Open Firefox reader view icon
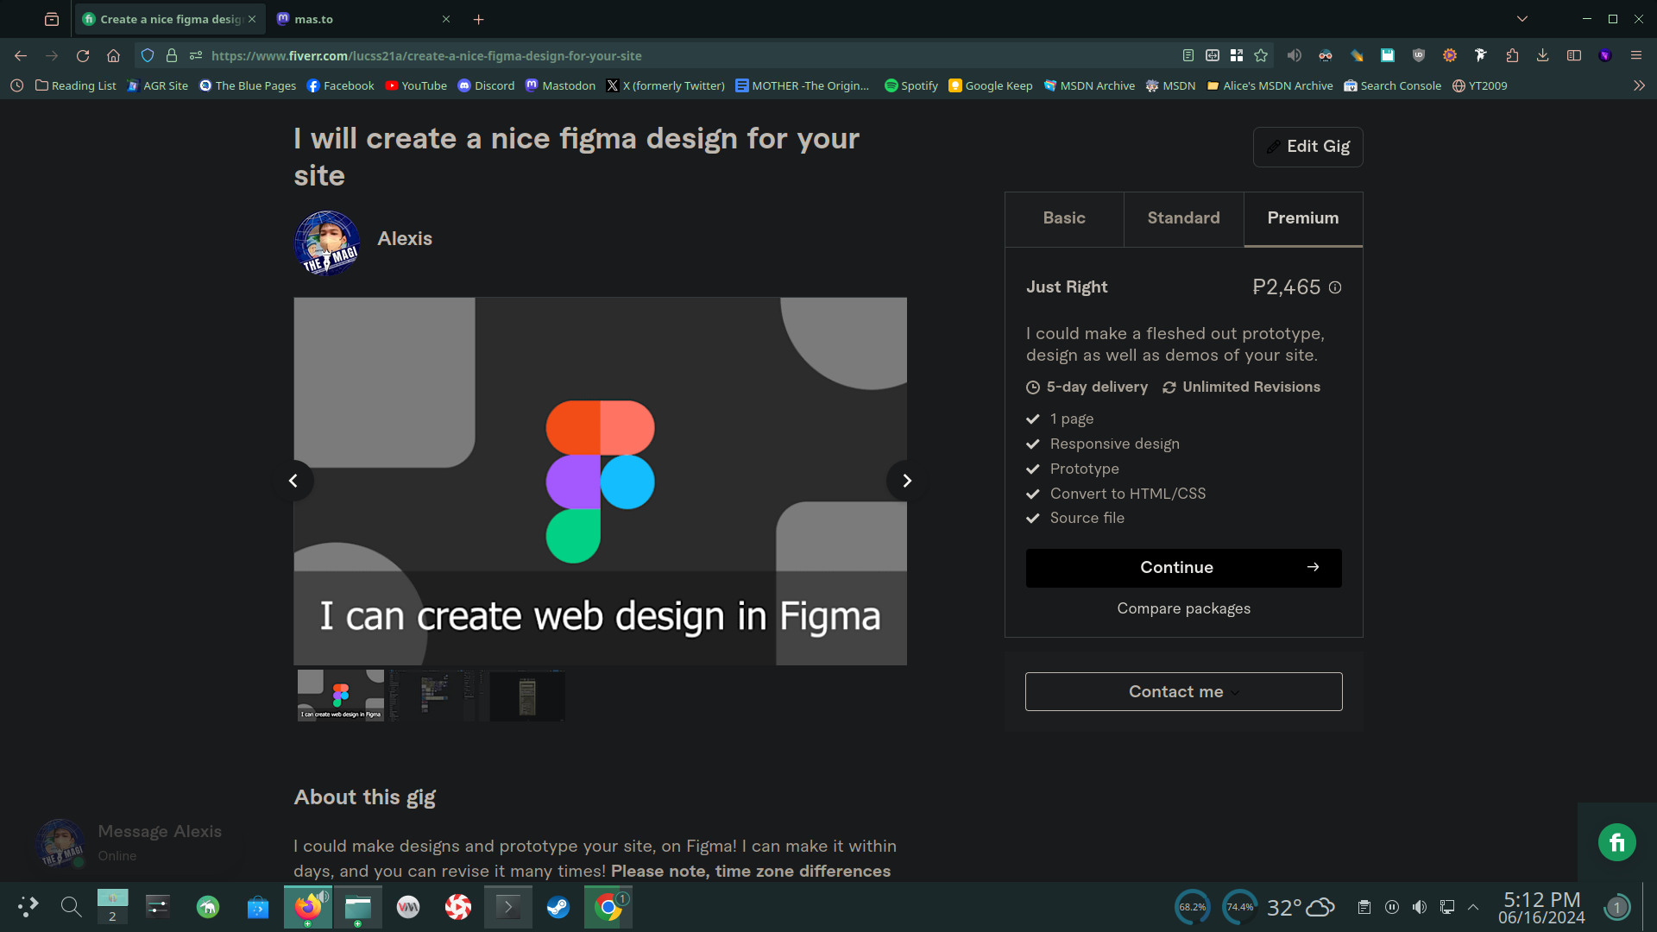 1188,55
